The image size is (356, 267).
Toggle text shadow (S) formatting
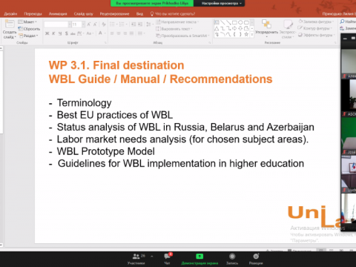coord(67,33)
